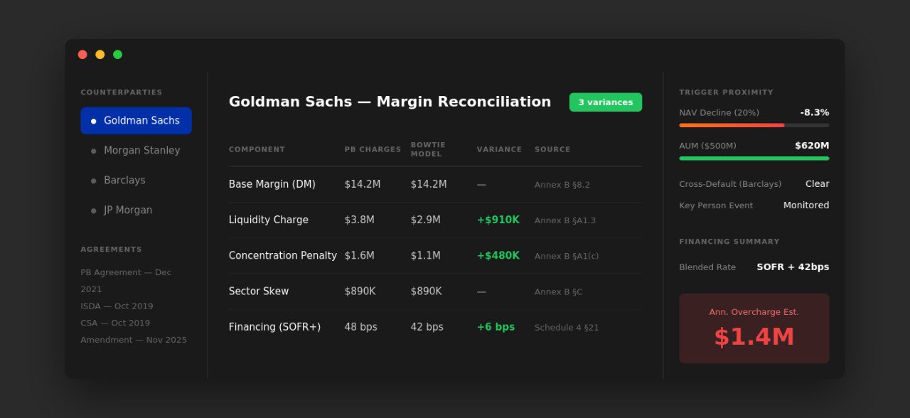The image size is (910, 418).
Task: Open source Schedule 4 §21
Action: pyautogui.click(x=567, y=327)
